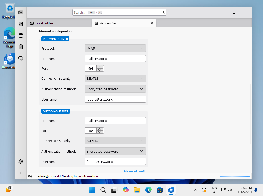263x196 pixels.
Task: Open the Address Book from the sidebar
Action: (21, 24)
